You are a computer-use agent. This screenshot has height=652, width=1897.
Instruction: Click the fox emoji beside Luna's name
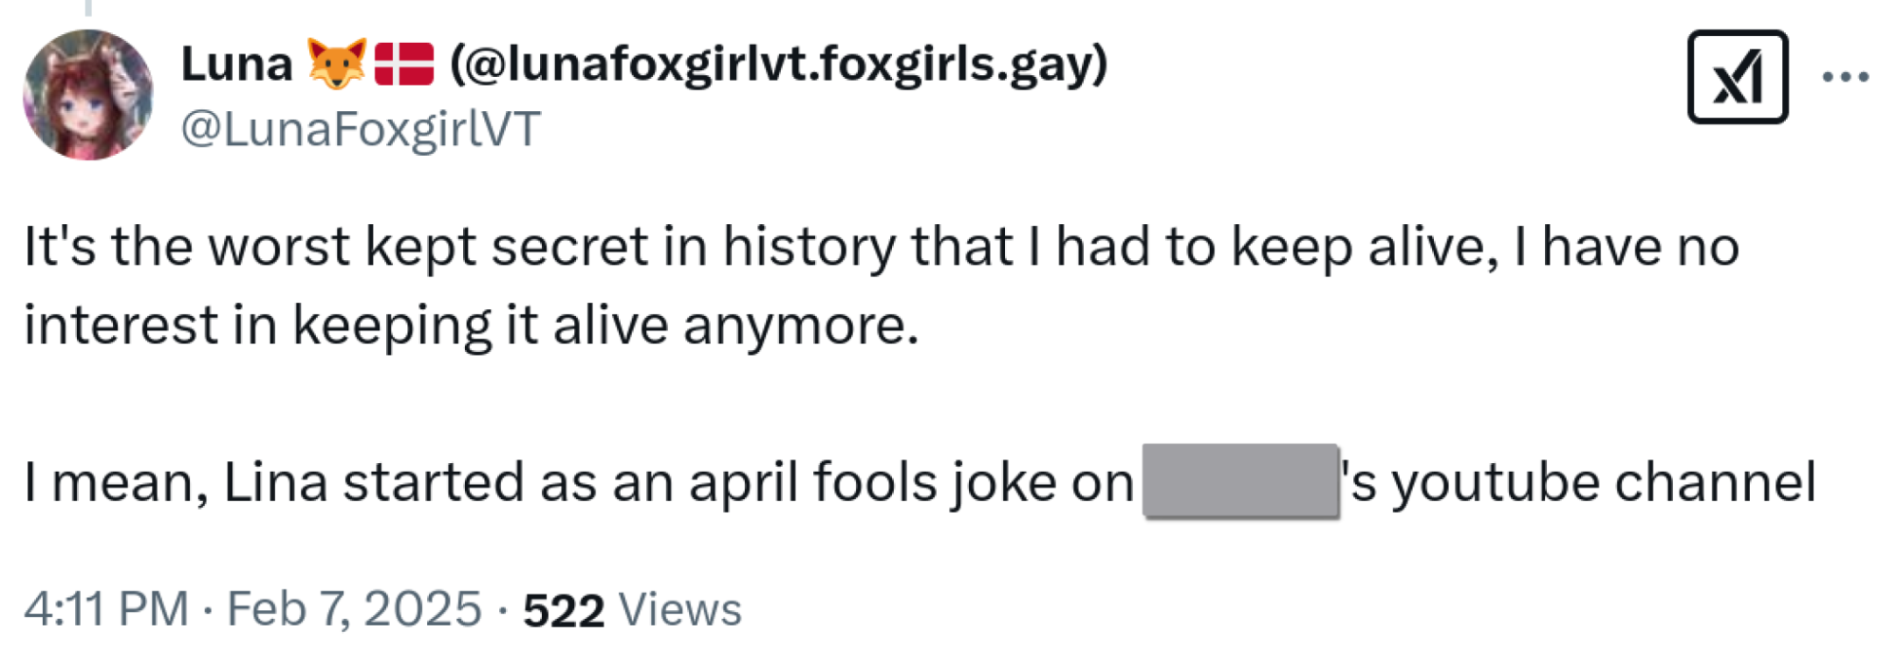click(x=336, y=65)
